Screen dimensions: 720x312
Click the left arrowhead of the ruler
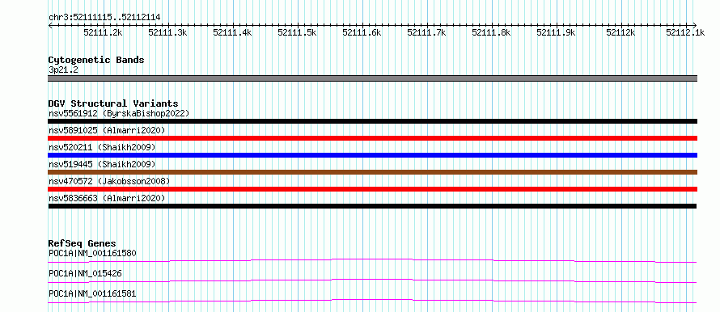pos(50,25)
